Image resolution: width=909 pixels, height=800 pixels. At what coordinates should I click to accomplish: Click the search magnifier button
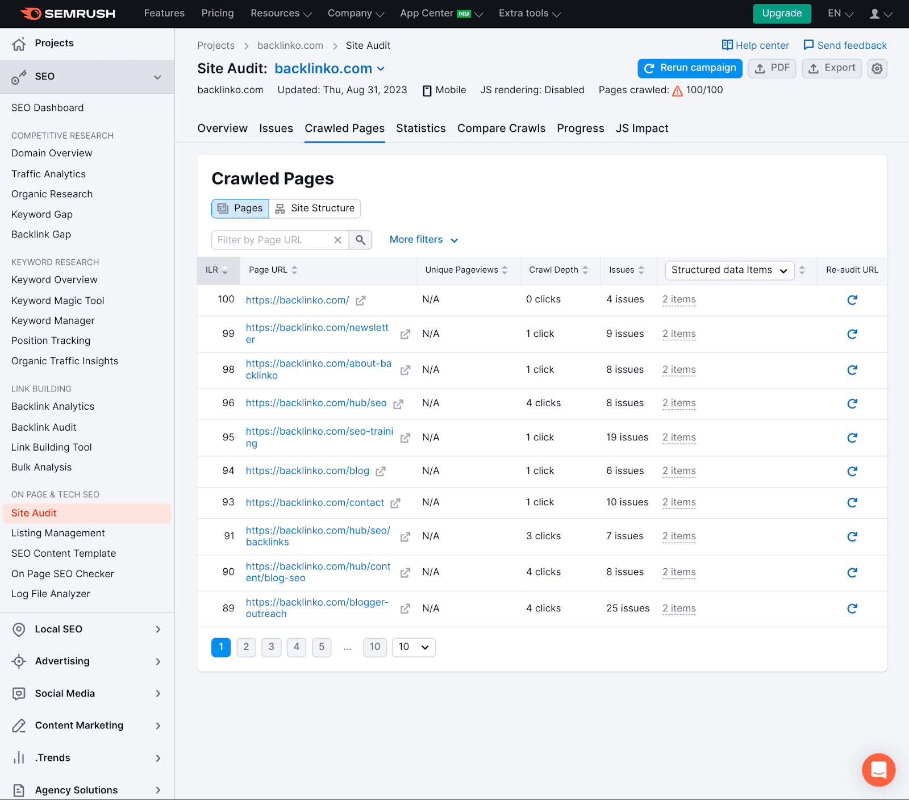coord(360,240)
